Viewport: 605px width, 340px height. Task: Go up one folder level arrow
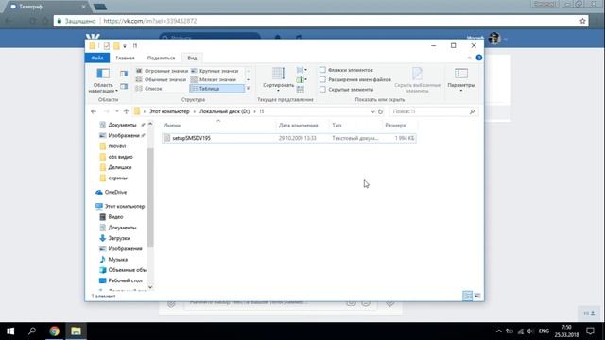point(126,111)
